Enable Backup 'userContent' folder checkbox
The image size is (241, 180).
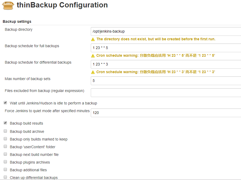pyautogui.click(x=5, y=146)
